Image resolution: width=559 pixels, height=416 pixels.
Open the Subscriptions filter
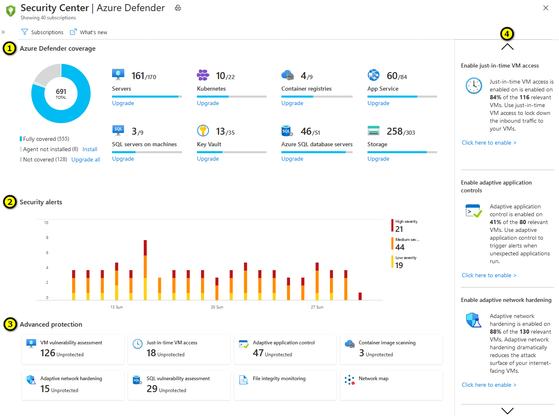(x=42, y=32)
